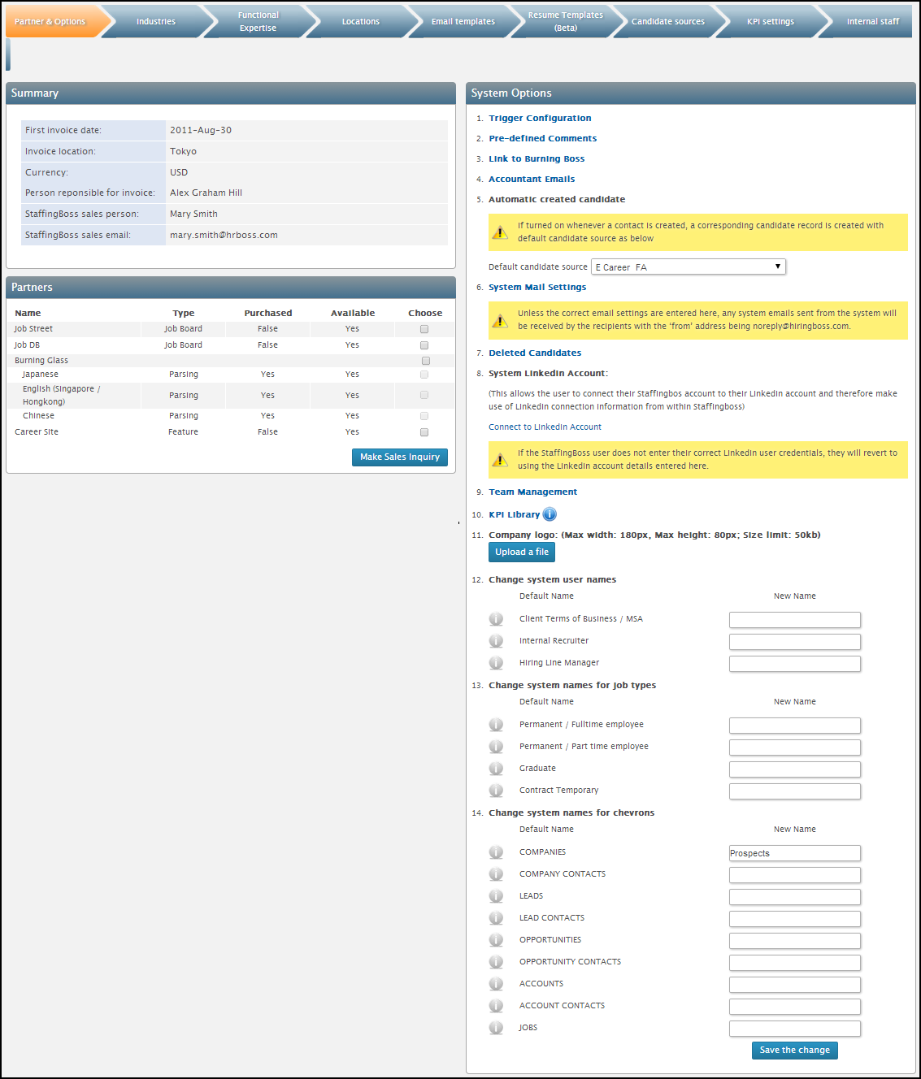
Task: Click the COMPANIES new name field containing Prospects
Action: coord(795,853)
